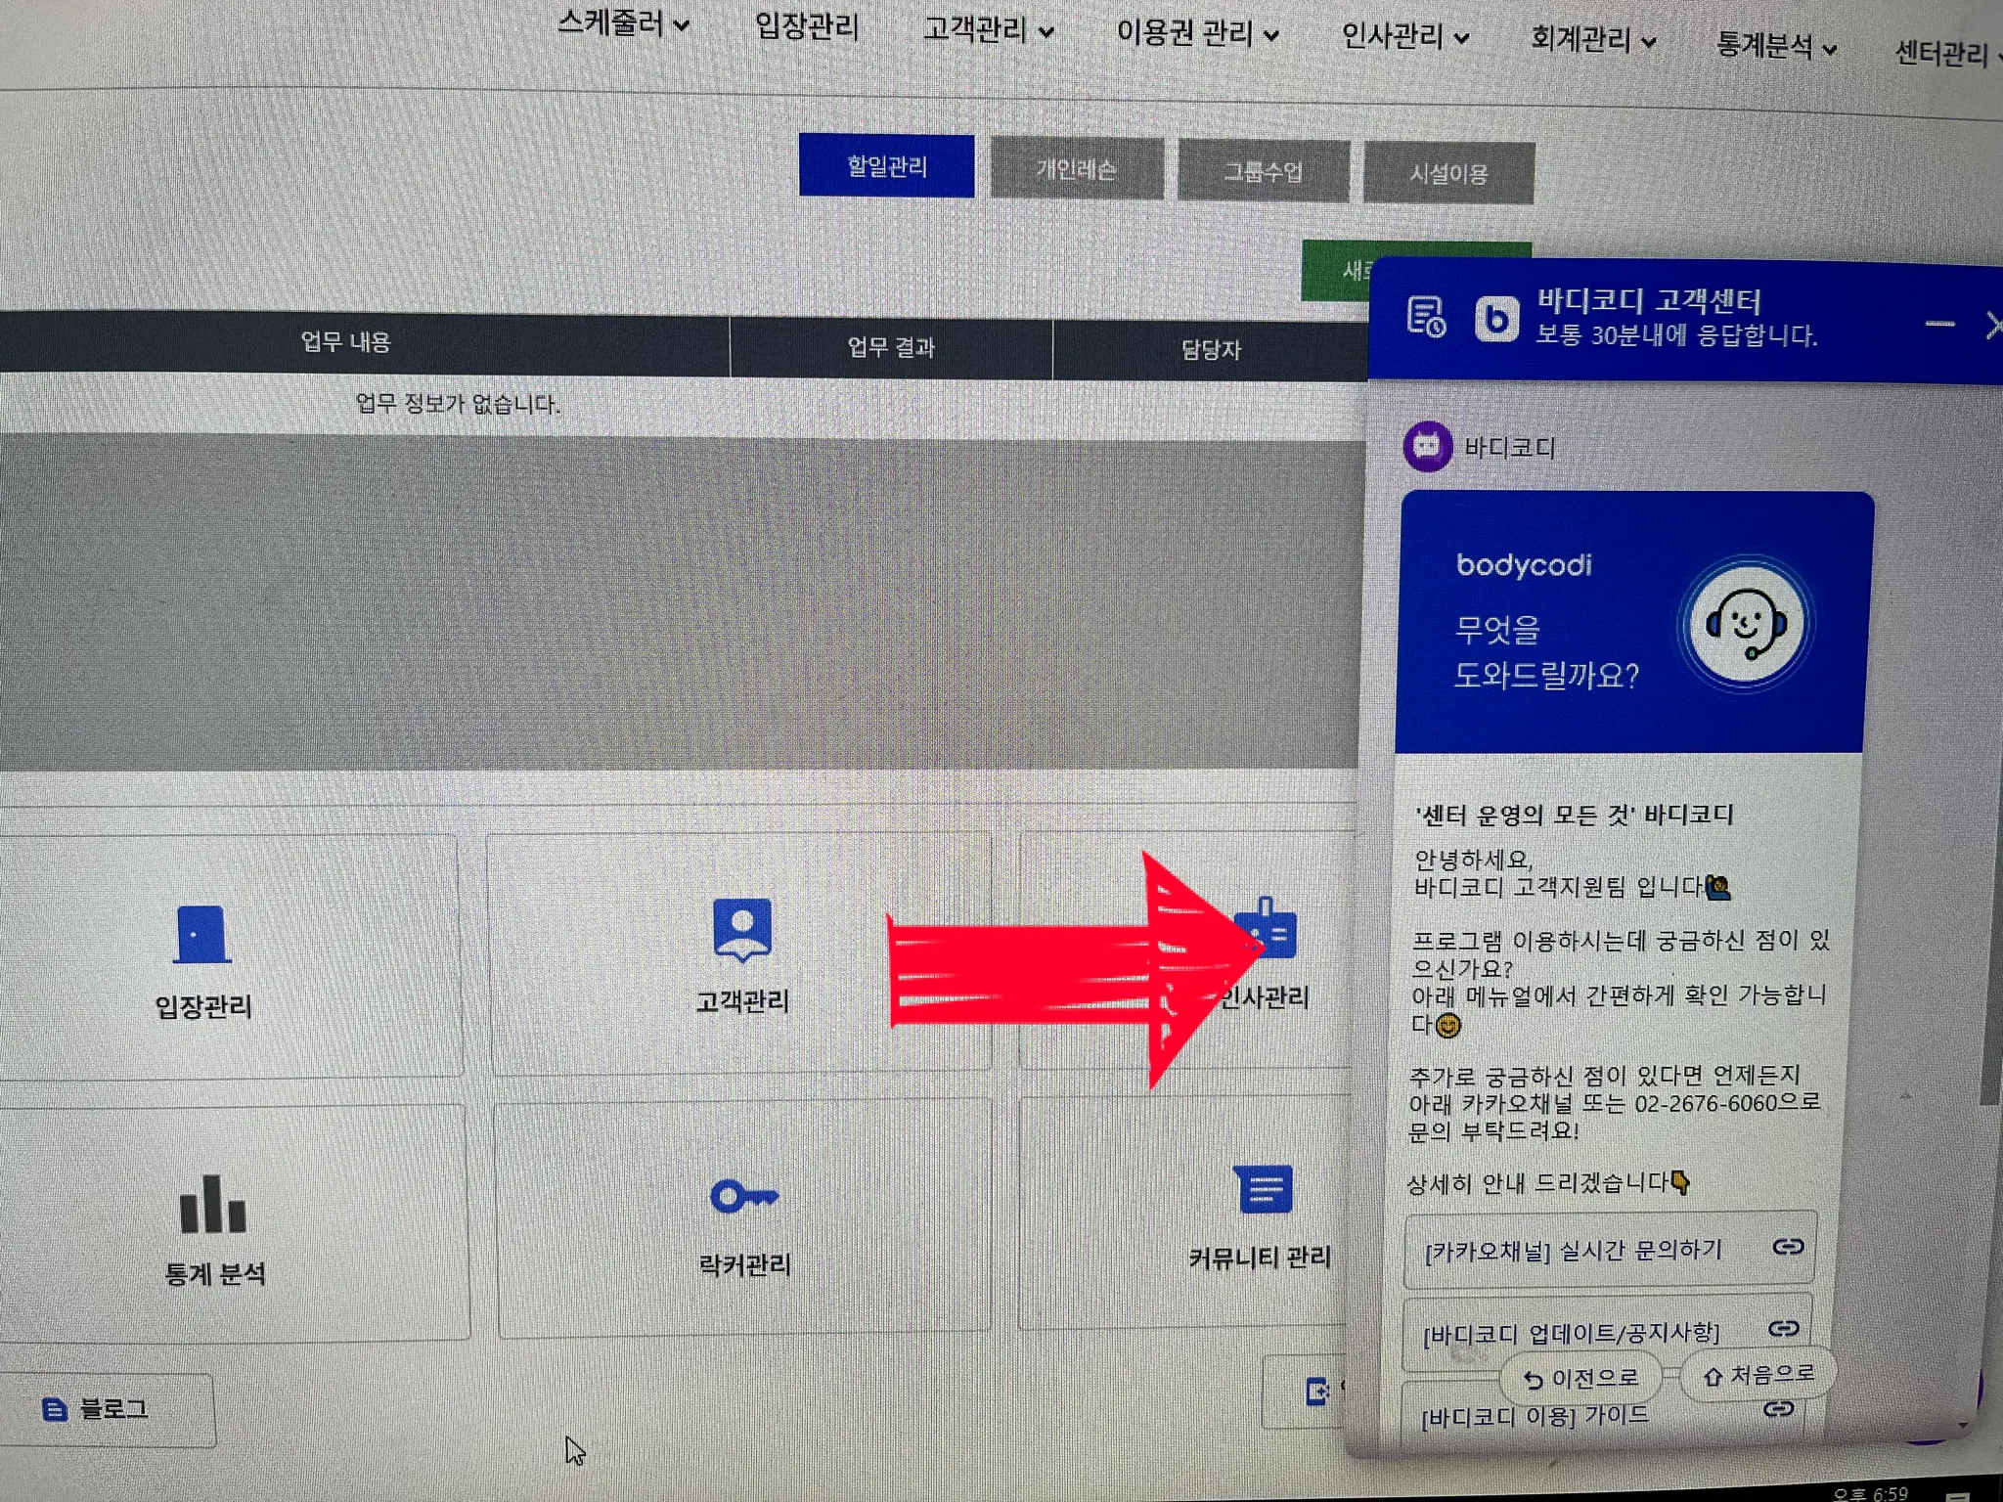This screenshot has width=2003, height=1502.
Task: Select the 입장관리 top menu item
Action: pos(807,26)
